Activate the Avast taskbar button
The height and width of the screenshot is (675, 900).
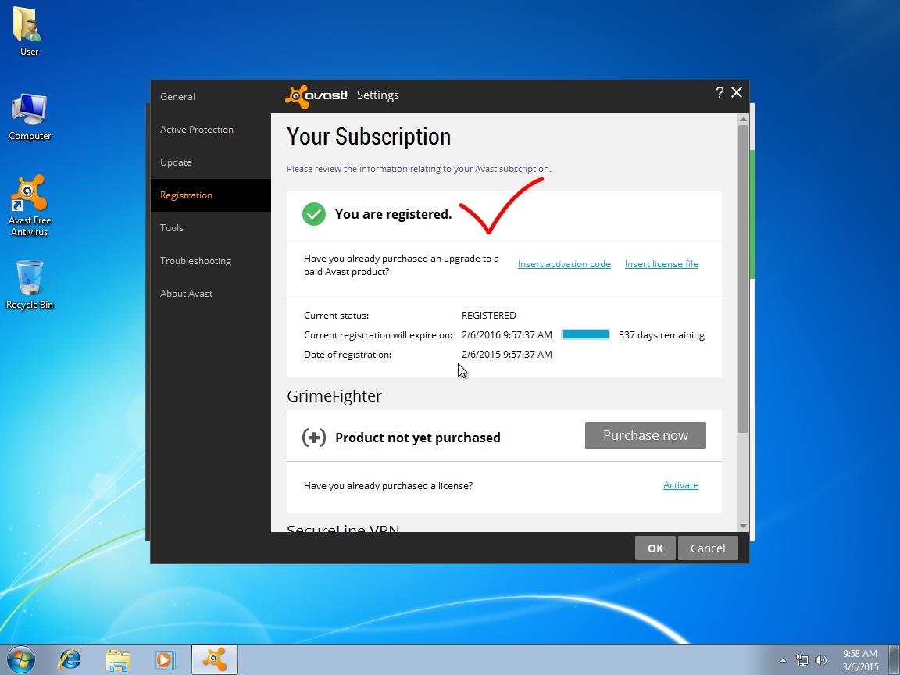(215, 659)
